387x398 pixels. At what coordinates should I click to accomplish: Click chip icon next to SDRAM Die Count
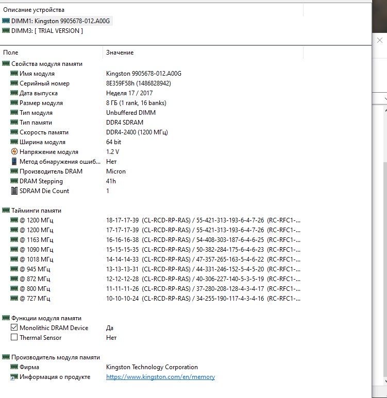tap(14, 191)
